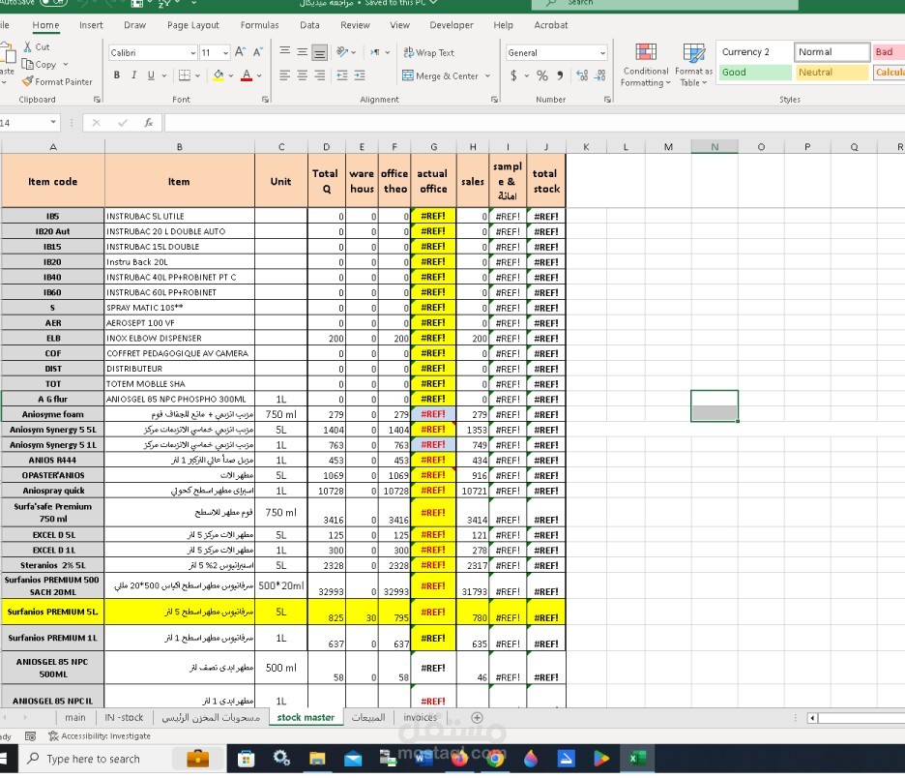This screenshot has height=778, width=905.
Task: Apply the yellow Fill Color bucket
Action: click(x=219, y=75)
